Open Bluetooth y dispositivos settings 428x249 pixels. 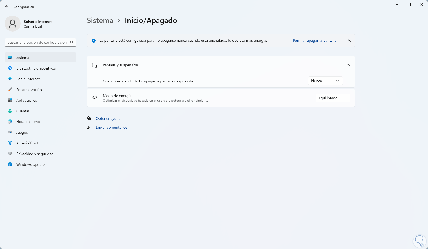(x=36, y=68)
